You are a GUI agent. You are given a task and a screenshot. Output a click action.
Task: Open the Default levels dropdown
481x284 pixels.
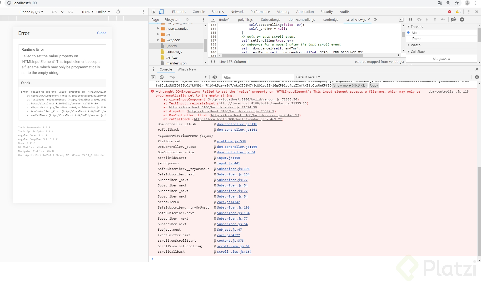coord(308,77)
